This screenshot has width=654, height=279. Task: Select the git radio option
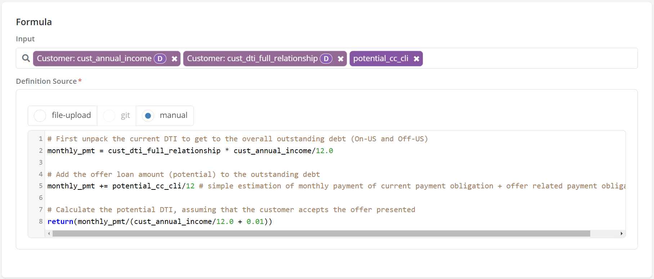109,116
